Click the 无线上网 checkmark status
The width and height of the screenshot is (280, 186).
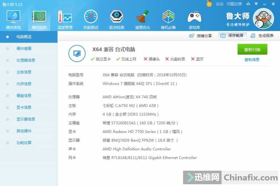pyautogui.click(x=126, y=59)
